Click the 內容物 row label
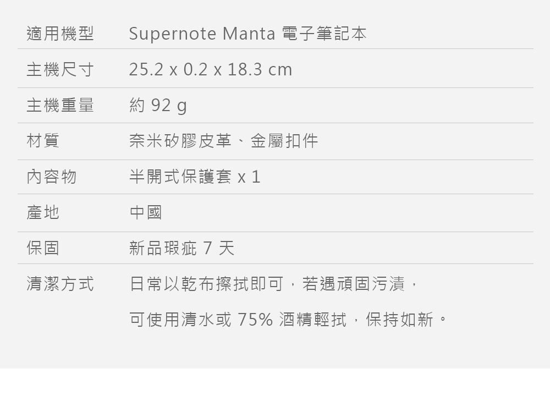 point(52,177)
